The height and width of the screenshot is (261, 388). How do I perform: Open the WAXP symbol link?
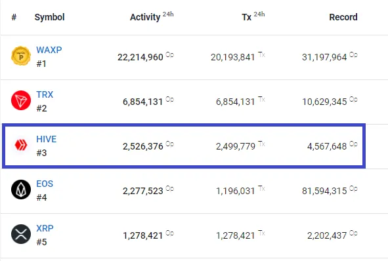pyautogui.click(x=49, y=50)
